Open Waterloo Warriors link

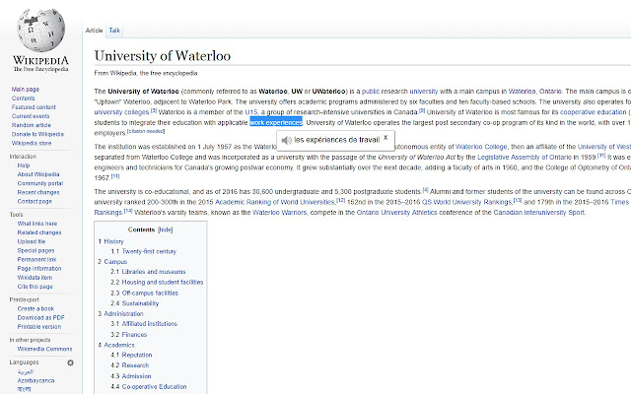(x=280, y=213)
